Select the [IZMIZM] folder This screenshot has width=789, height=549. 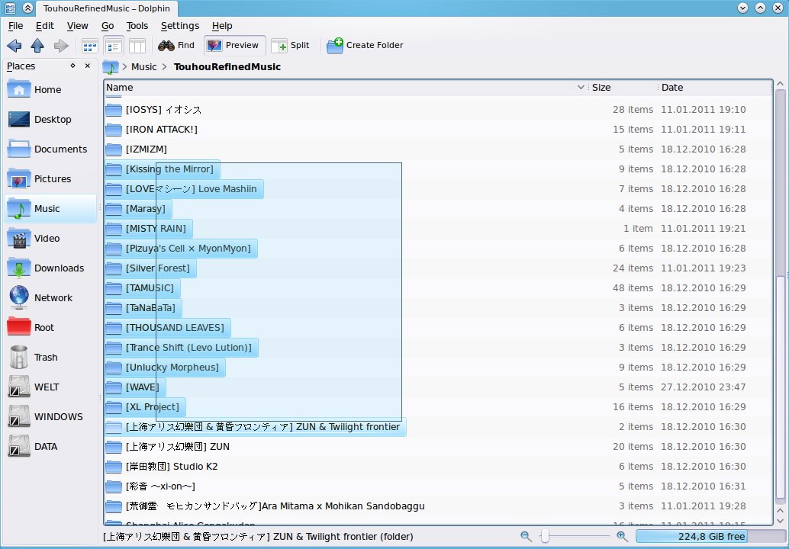pos(137,149)
